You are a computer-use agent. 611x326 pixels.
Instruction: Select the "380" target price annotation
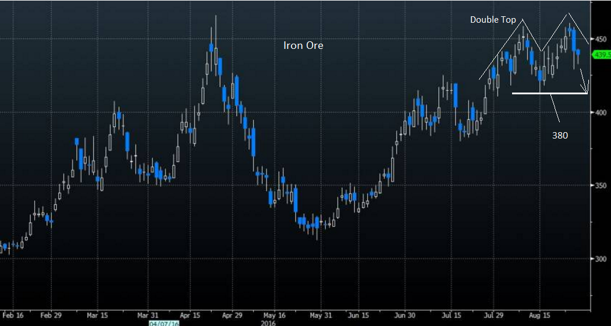(560, 135)
